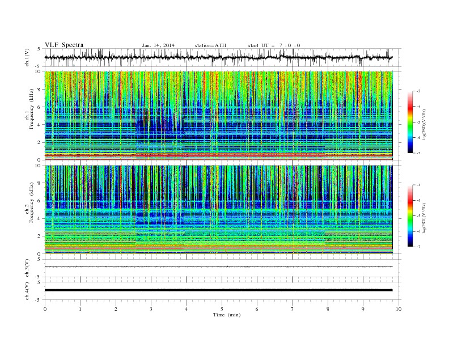
Task: Click the ch.1 spectrogram color scale bar
Action: [x=410, y=122]
